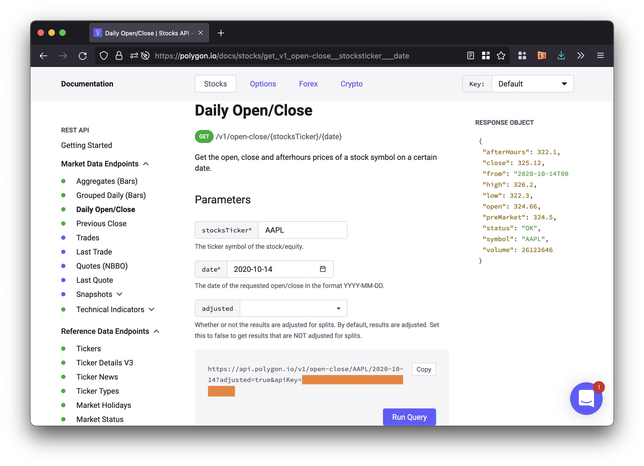This screenshot has width=644, height=466.
Task: Switch to the Crypto docs tab
Action: click(x=351, y=84)
